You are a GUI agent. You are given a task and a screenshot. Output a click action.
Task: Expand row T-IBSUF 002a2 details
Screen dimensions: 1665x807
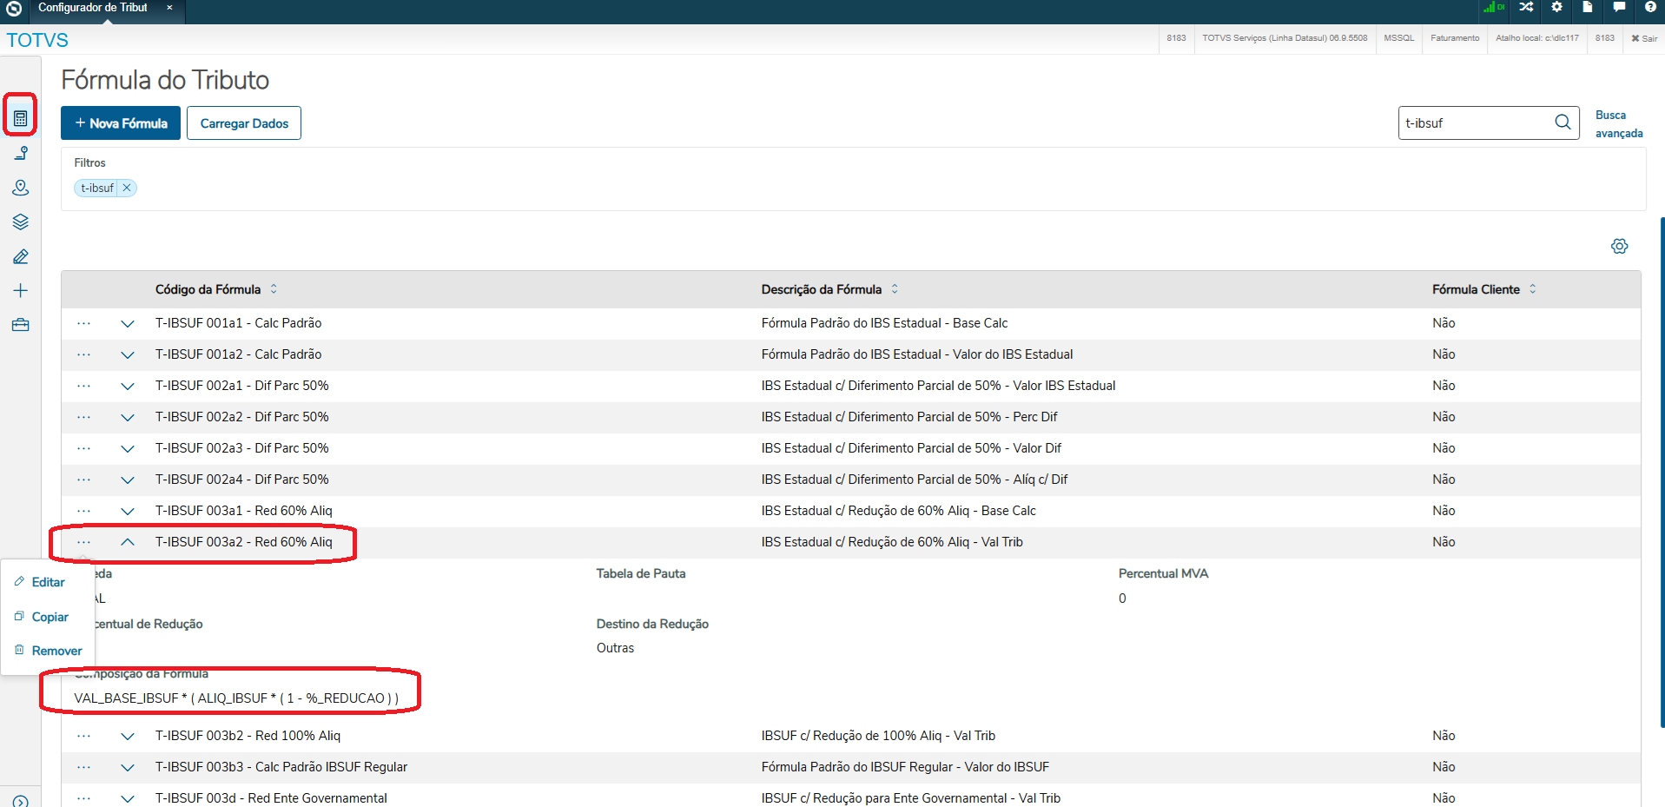tap(128, 418)
